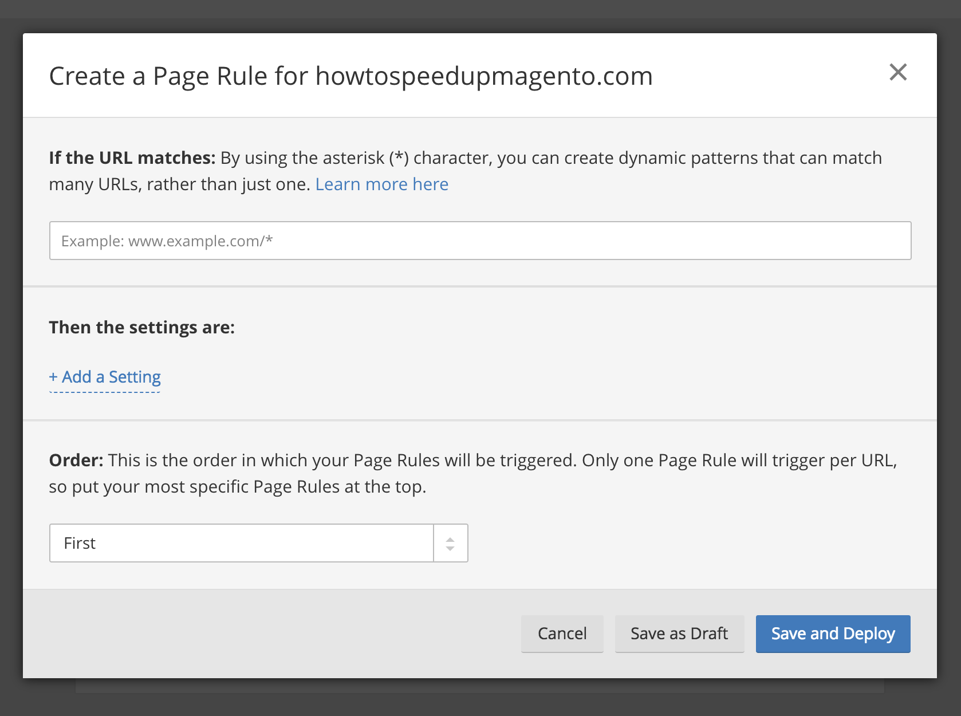
Task: Open the "Learn more here" link
Action: [381, 184]
